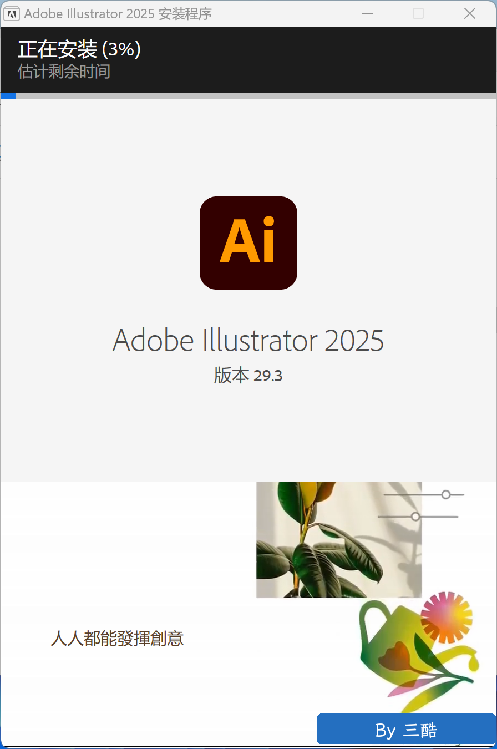Image resolution: width=497 pixels, height=749 pixels.
Task: Click the 'Adobe Illustrator 2025 安装程序' window title
Action: click(118, 14)
